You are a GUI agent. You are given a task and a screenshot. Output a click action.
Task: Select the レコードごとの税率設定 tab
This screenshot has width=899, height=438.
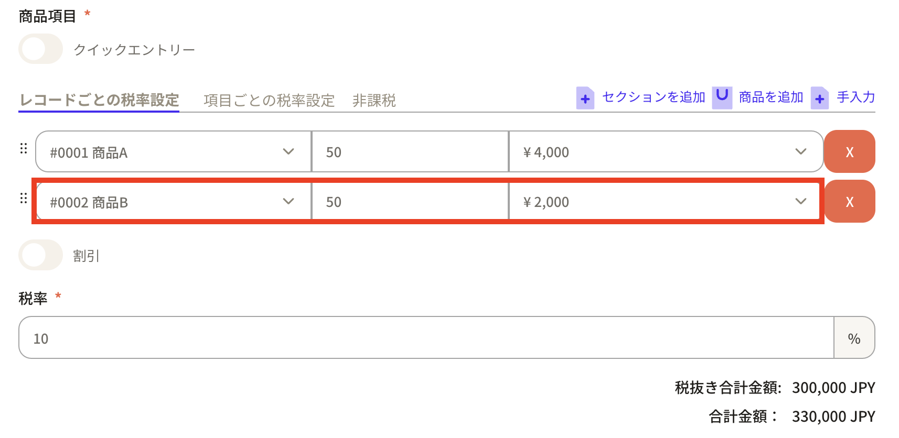(99, 100)
